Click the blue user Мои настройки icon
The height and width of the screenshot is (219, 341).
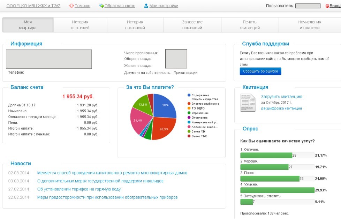pyautogui.click(x=146, y=6)
